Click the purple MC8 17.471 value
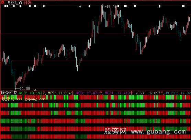 click(x=89, y=93)
